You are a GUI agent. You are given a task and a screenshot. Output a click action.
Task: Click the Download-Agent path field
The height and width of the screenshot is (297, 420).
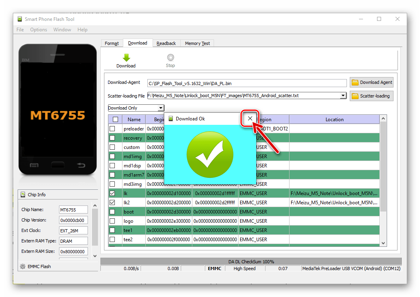click(x=247, y=83)
